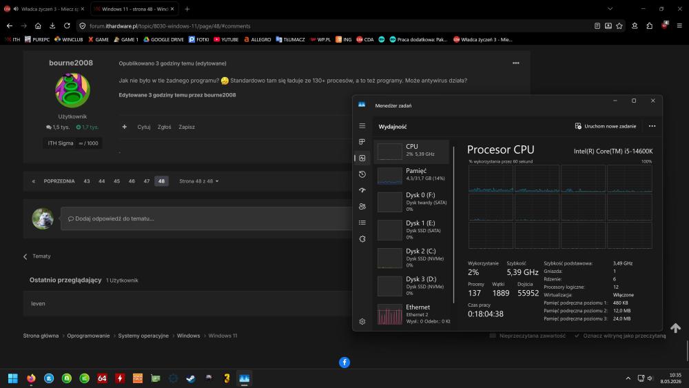The image size is (689, 388).
Task: Click Firefox back navigation arrow
Action: pos(10,26)
